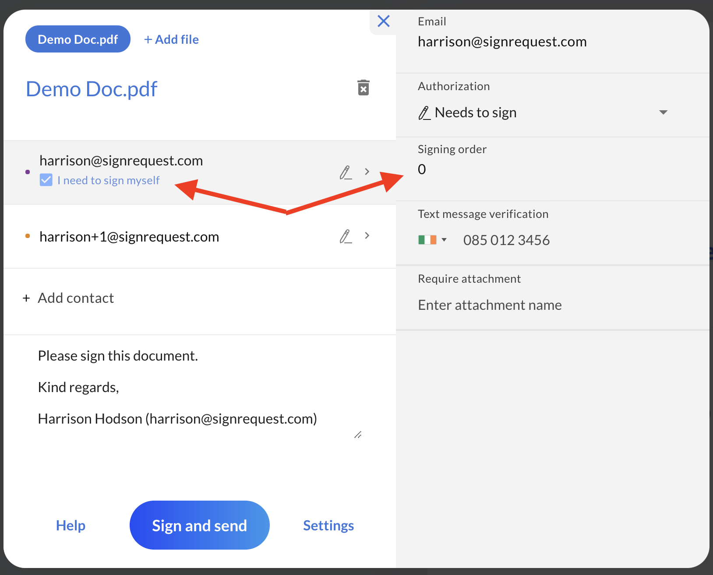
Task: Expand details chevron for harrison@signrequest.com
Action: tap(367, 172)
